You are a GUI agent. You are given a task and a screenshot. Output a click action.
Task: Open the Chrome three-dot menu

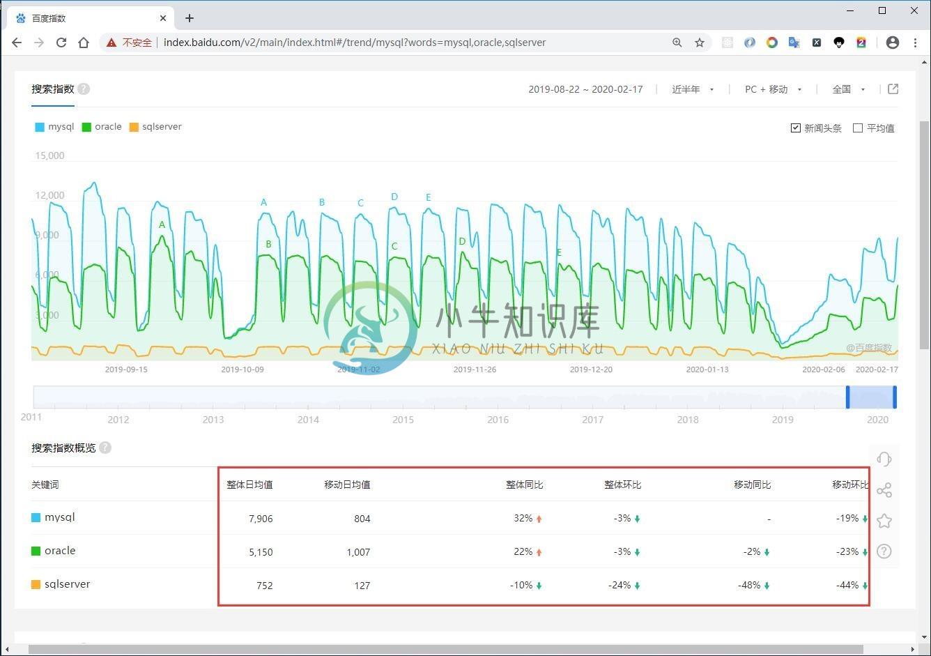(915, 43)
